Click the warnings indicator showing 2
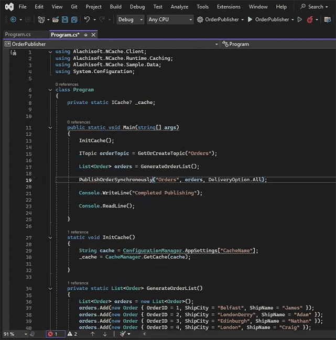336x340 pixels. pyautogui.click(x=72, y=334)
